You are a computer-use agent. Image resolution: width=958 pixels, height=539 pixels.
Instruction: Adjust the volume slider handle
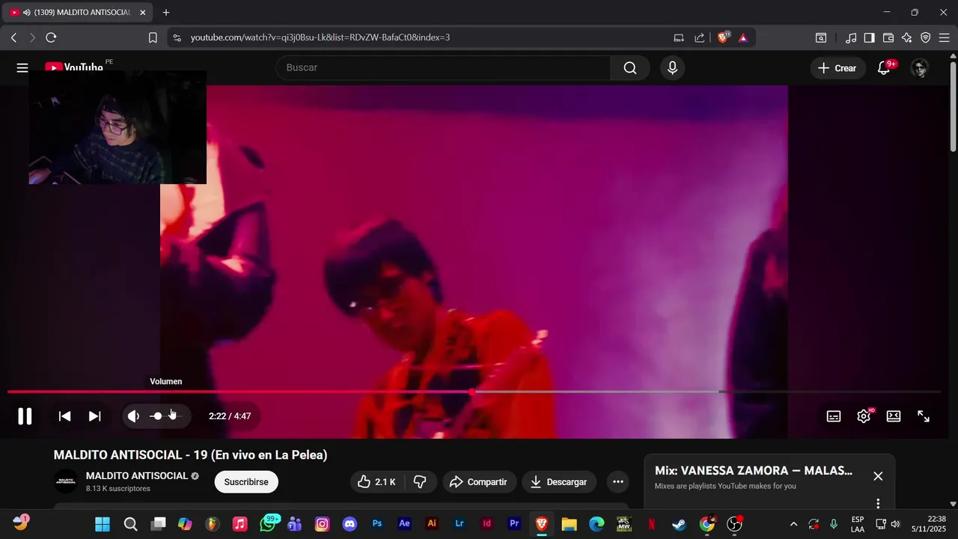pyautogui.click(x=157, y=416)
